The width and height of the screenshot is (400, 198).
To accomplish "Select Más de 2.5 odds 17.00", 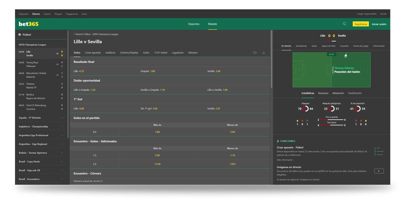I will 157,164.
